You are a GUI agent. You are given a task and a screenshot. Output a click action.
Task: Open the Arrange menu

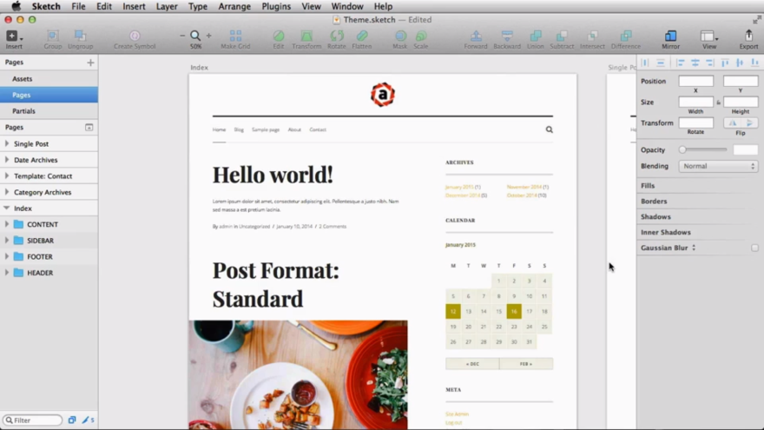tap(234, 6)
